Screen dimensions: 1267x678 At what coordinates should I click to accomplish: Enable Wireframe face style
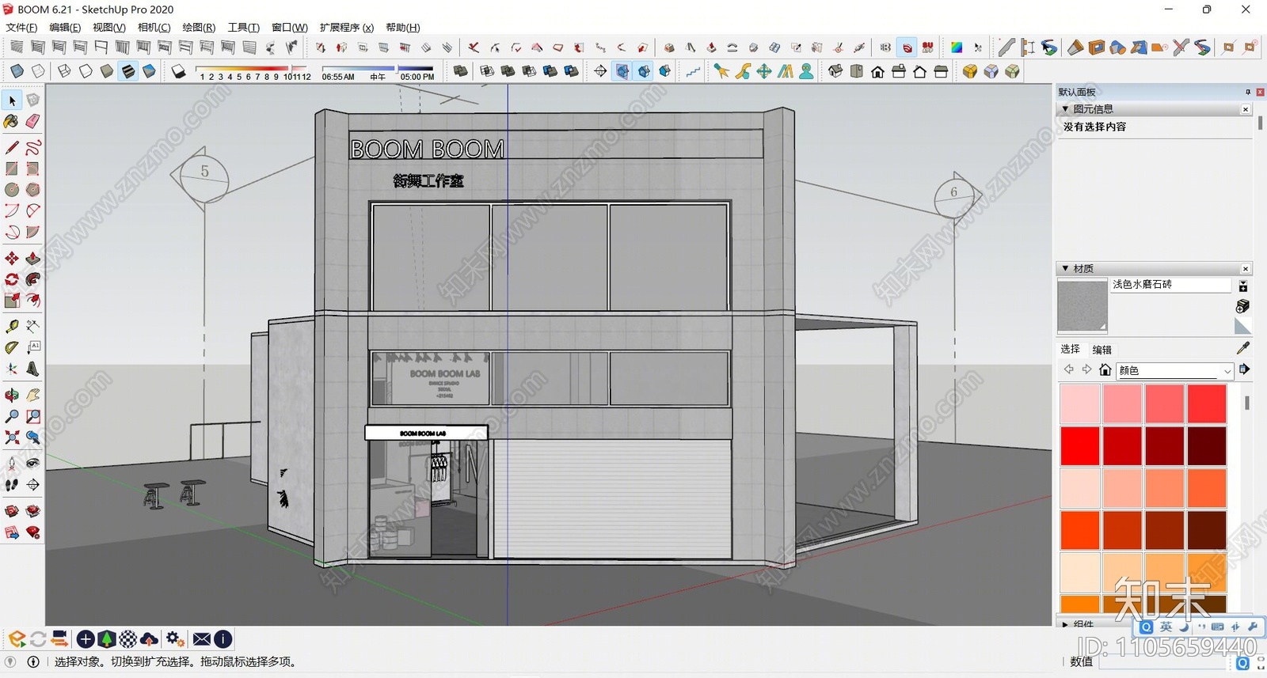[x=64, y=71]
